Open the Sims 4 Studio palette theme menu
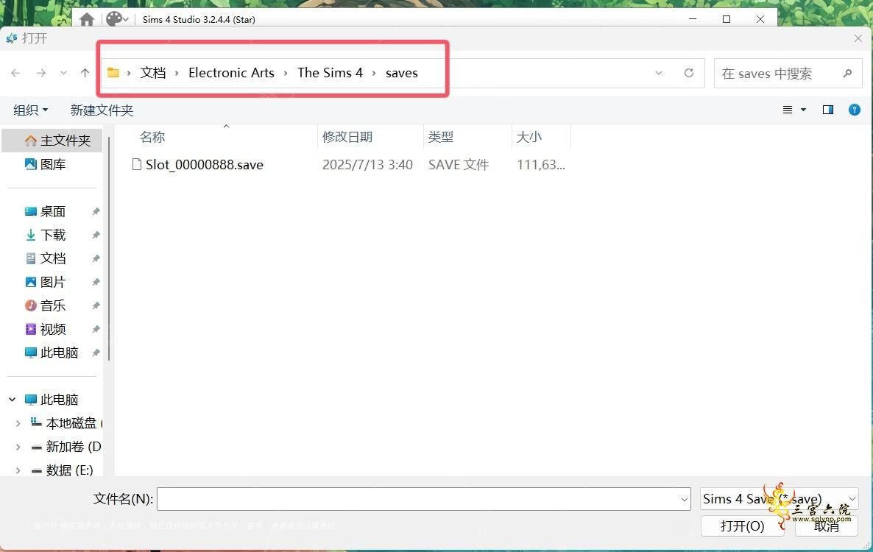Screen dimensions: 873x552 [117, 19]
